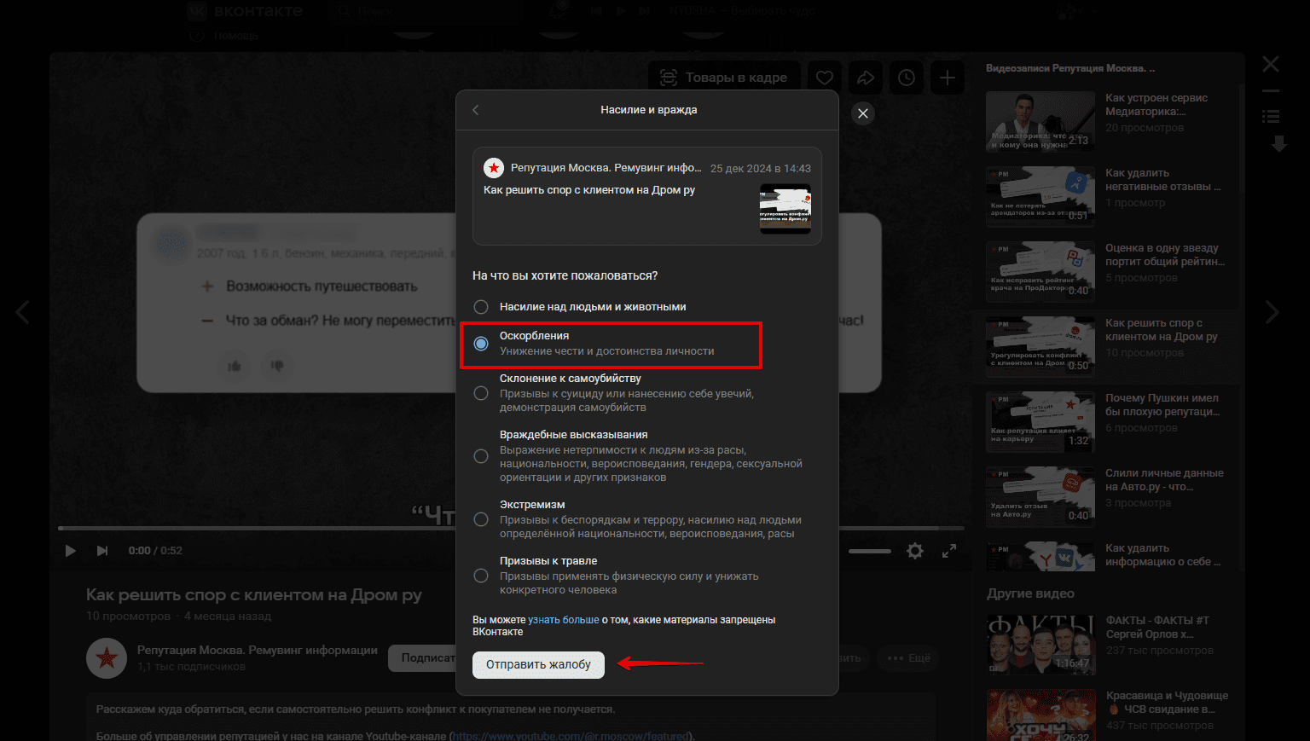1310x741 pixels.
Task: Share the video with arrow icon
Action: 866,78
